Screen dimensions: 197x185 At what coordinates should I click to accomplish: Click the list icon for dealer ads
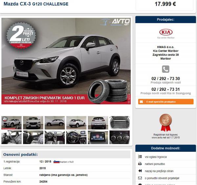pyautogui.click(x=140, y=157)
